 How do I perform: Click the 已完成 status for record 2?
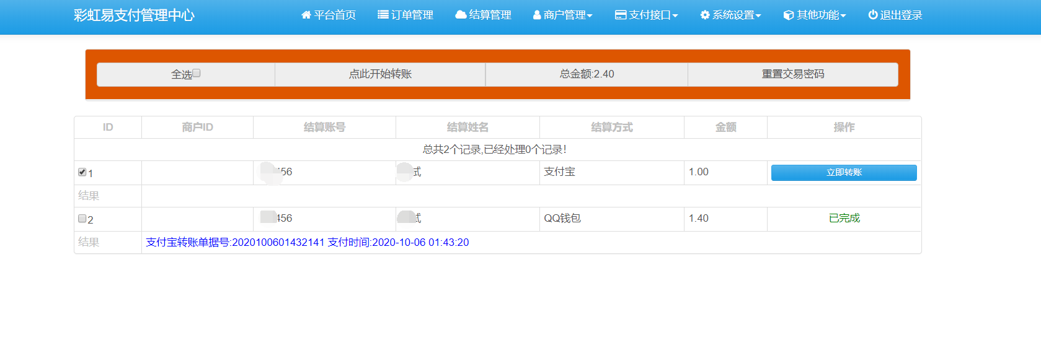(844, 218)
